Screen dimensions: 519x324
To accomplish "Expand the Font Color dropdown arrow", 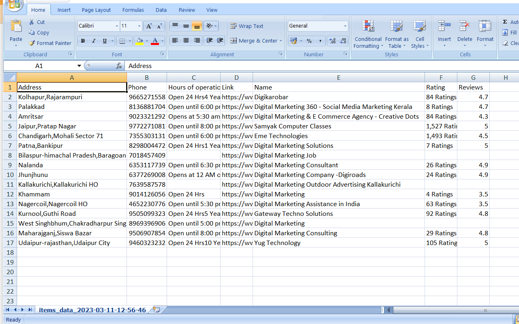I will tap(162, 41).
